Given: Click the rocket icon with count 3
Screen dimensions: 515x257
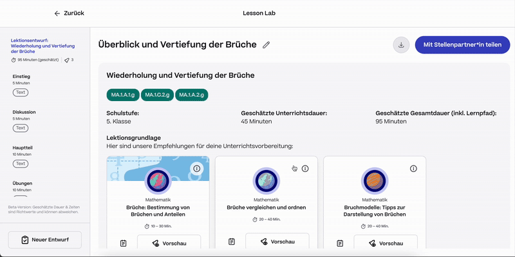Looking at the screenshot, I should coord(67,60).
